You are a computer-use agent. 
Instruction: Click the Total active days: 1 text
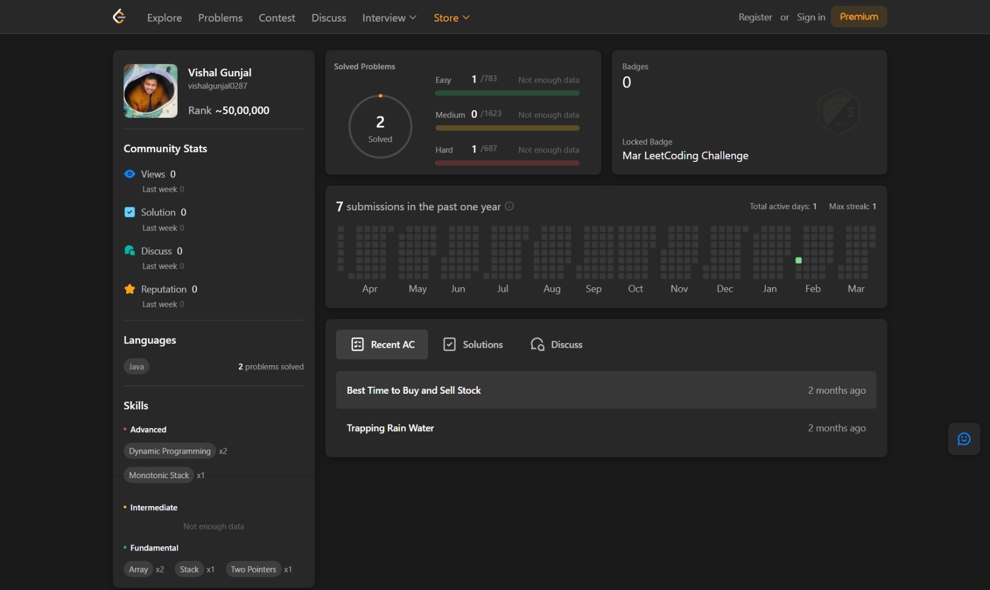783,207
